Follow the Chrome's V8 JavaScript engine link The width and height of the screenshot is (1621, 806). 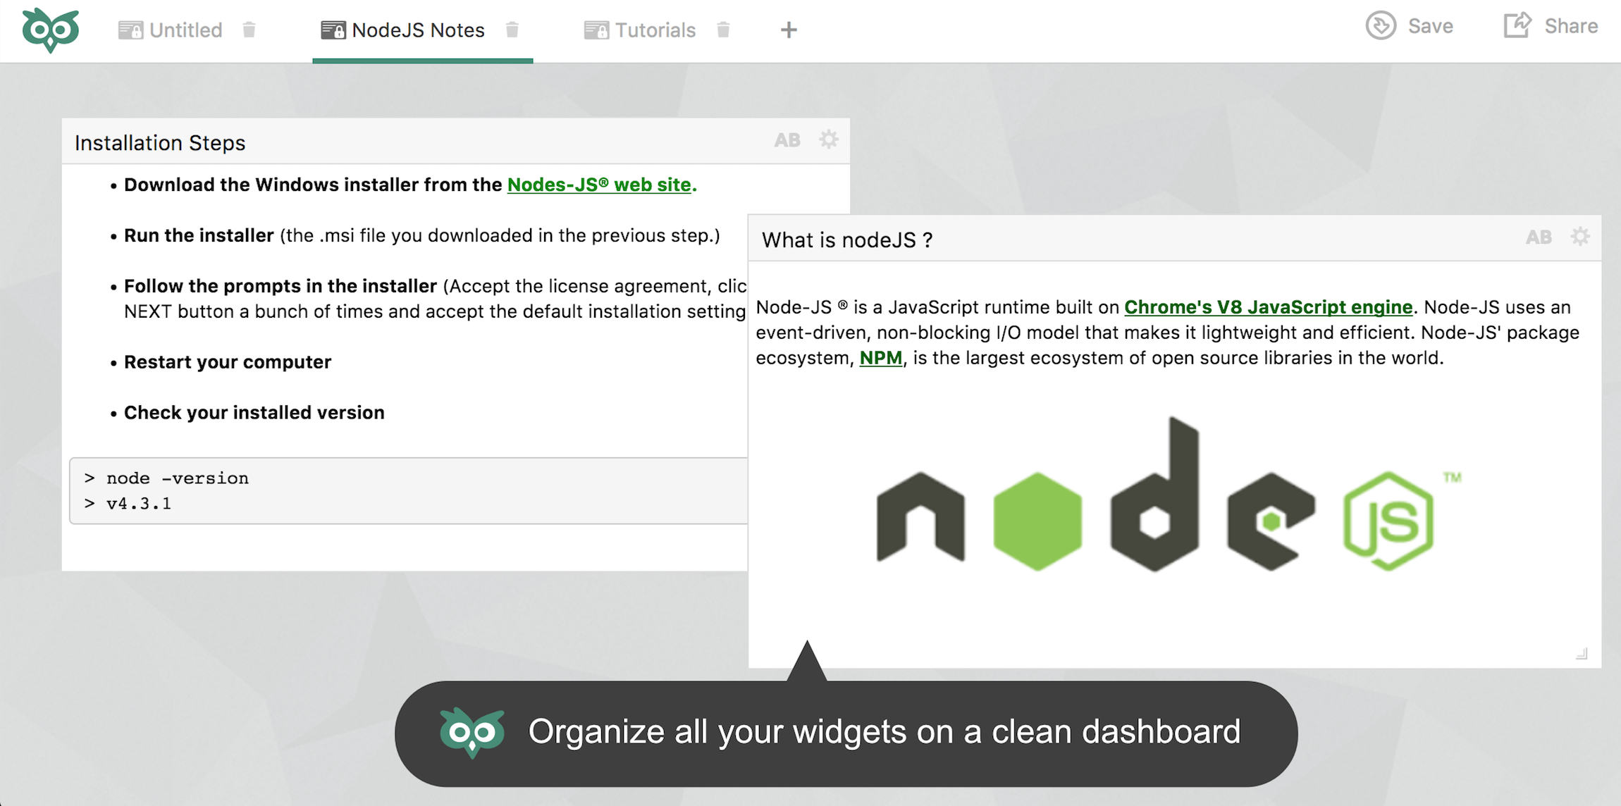tap(1268, 307)
